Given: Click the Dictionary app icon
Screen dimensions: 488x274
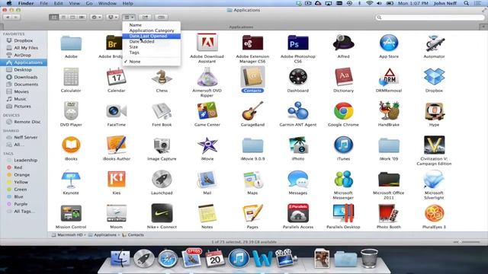Looking at the screenshot, I should [343, 77].
